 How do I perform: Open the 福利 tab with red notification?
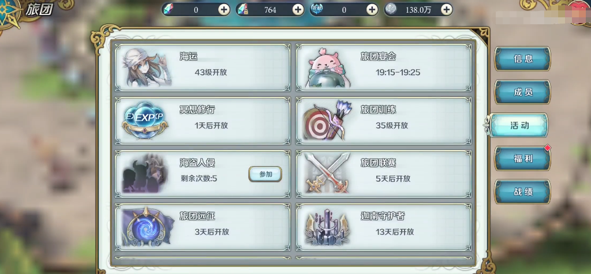(523, 158)
